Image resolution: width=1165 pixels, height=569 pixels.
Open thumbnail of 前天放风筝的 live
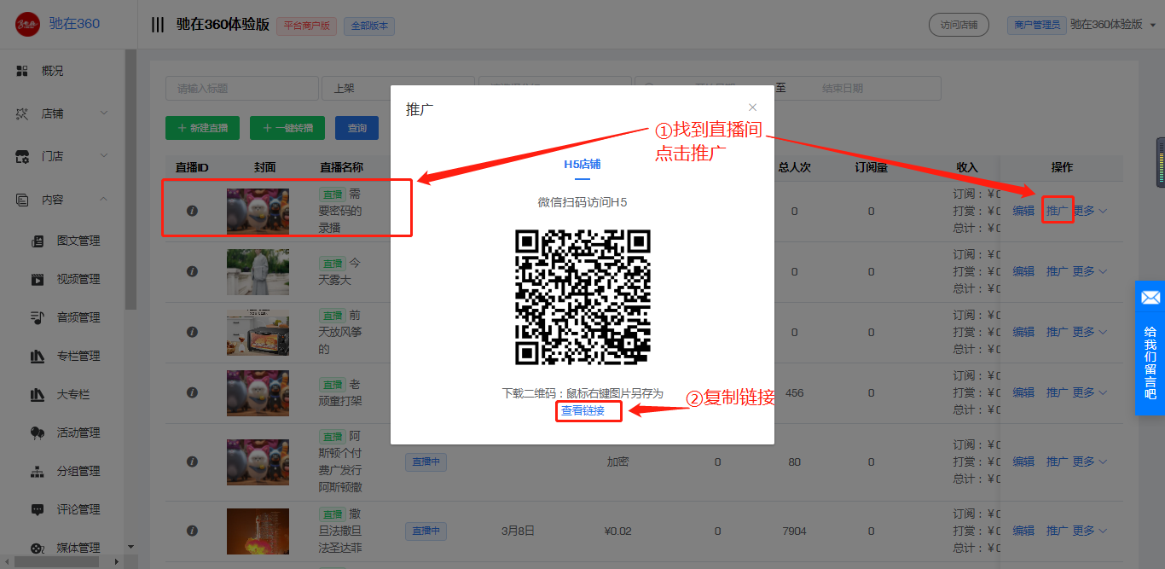(x=258, y=332)
